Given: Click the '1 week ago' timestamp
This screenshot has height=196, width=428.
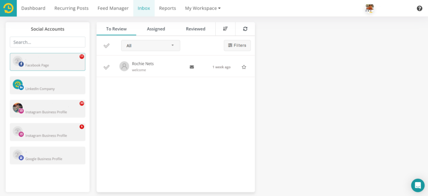Looking at the screenshot, I should [x=222, y=67].
